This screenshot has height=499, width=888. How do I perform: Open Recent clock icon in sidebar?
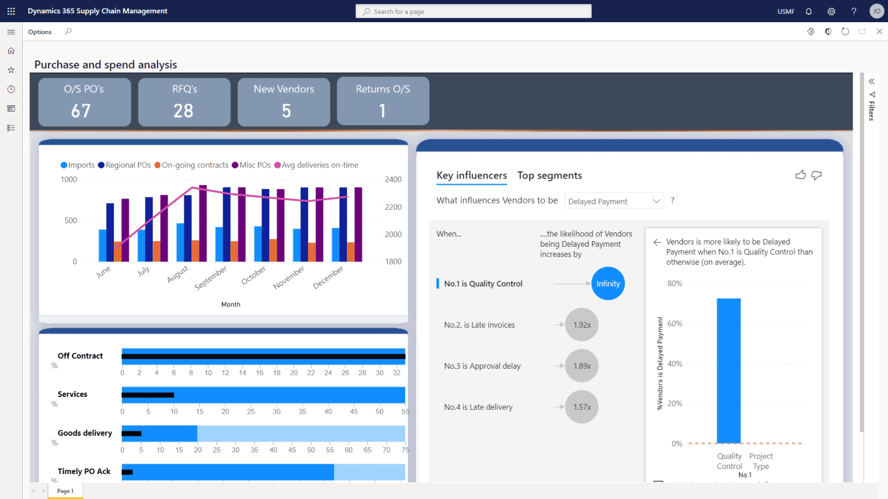click(x=11, y=89)
